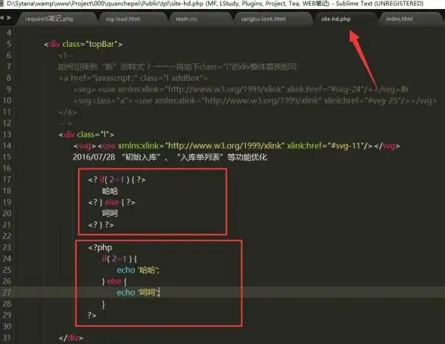Click line number 27 in gutter
The height and width of the screenshot is (344, 445).
[7, 293]
